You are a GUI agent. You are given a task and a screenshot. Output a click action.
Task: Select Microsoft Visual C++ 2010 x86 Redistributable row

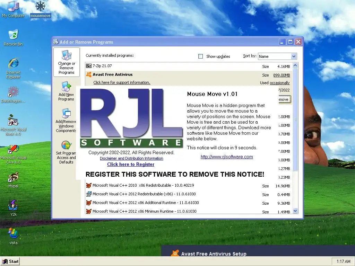pos(189,186)
